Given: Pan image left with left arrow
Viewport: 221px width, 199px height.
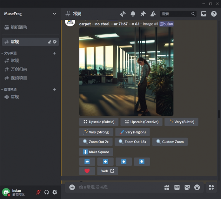Looking at the screenshot, I should (x=87, y=161).
